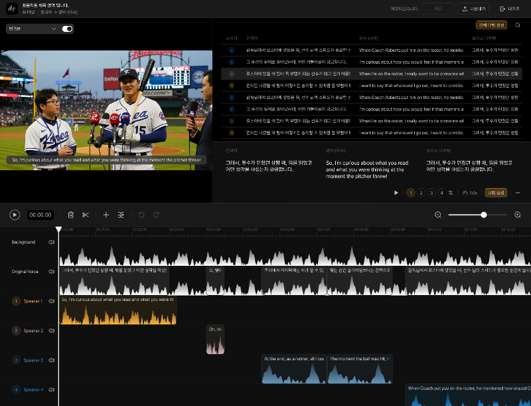Open the three-dot more options menu
Viewport: 531px width, 406px height.
[x=517, y=193]
